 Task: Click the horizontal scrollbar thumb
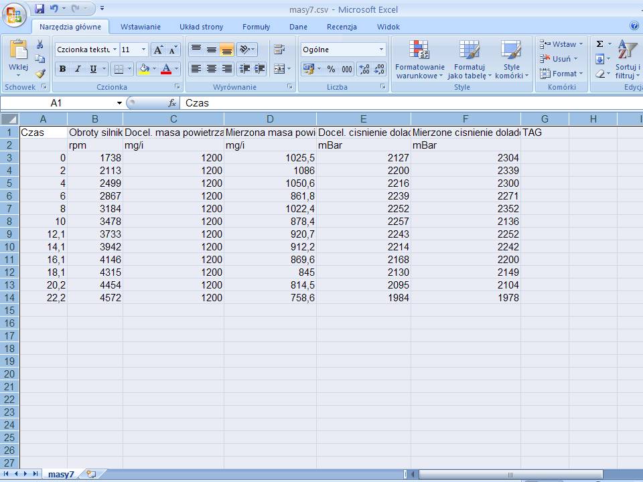510,475
